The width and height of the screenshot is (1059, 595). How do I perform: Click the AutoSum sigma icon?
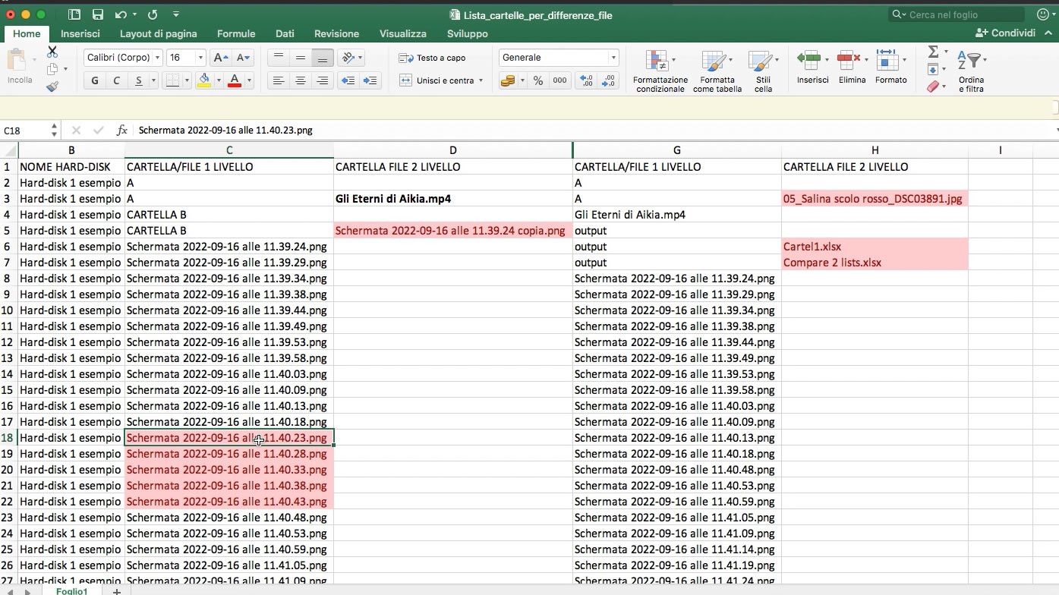tap(933, 52)
